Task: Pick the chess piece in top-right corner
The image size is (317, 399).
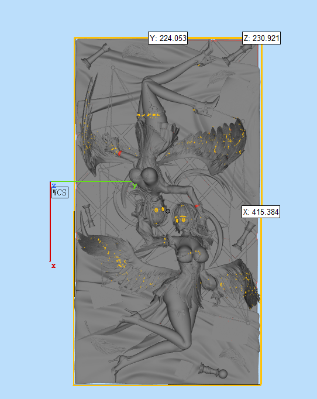Action: tap(236, 55)
